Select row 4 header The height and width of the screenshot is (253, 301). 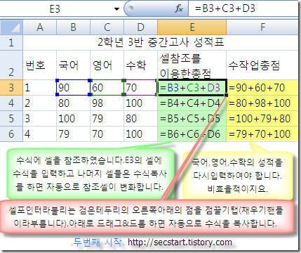coord(11,103)
